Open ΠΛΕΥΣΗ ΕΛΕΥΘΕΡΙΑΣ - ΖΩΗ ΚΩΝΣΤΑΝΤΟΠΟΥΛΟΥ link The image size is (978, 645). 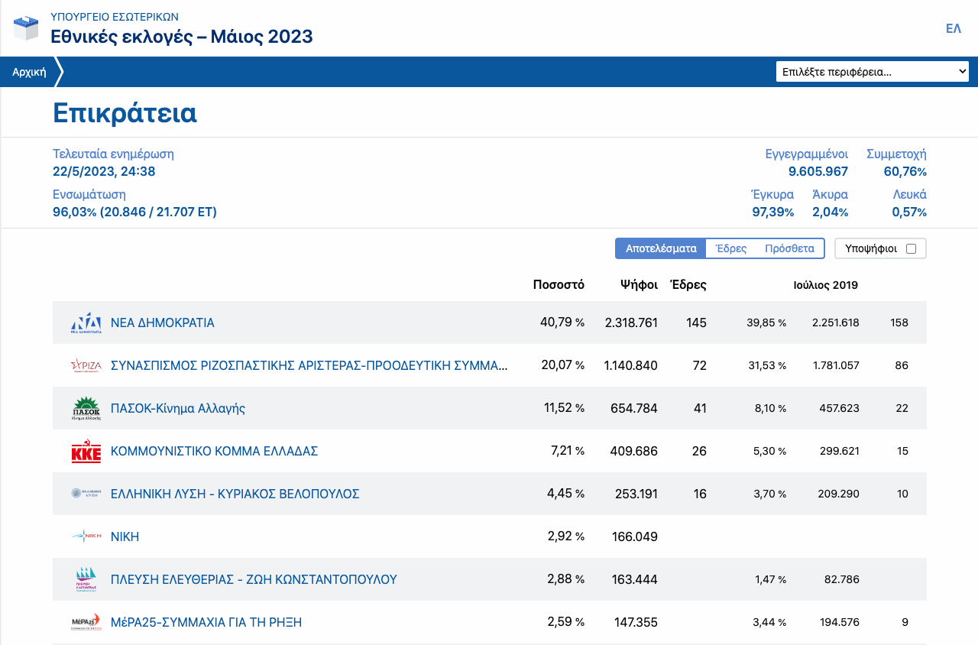[x=254, y=579]
